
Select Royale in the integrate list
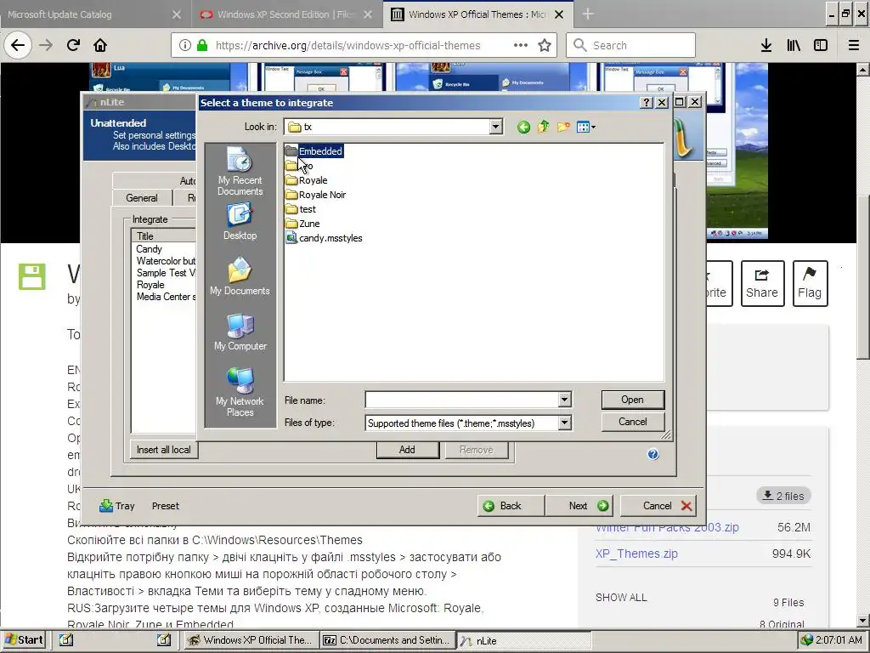coord(150,284)
